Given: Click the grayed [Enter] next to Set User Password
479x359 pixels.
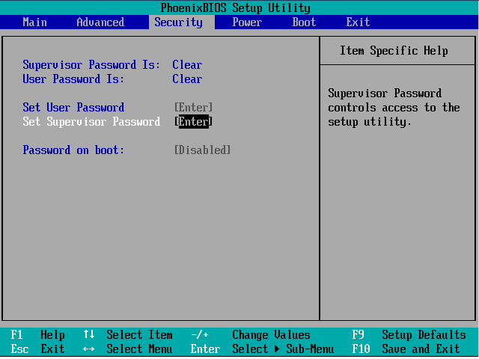Looking at the screenshot, I should pyautogui.click(x=193, y=108).
